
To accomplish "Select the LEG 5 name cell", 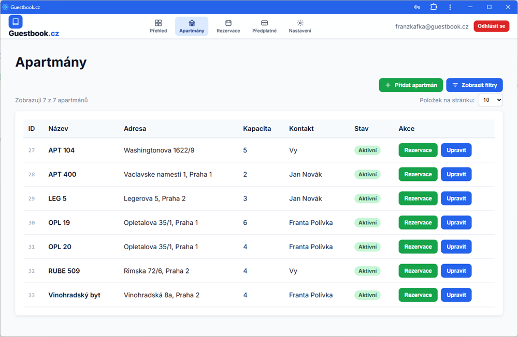I will pyautogui.click(x=57, y=198).
